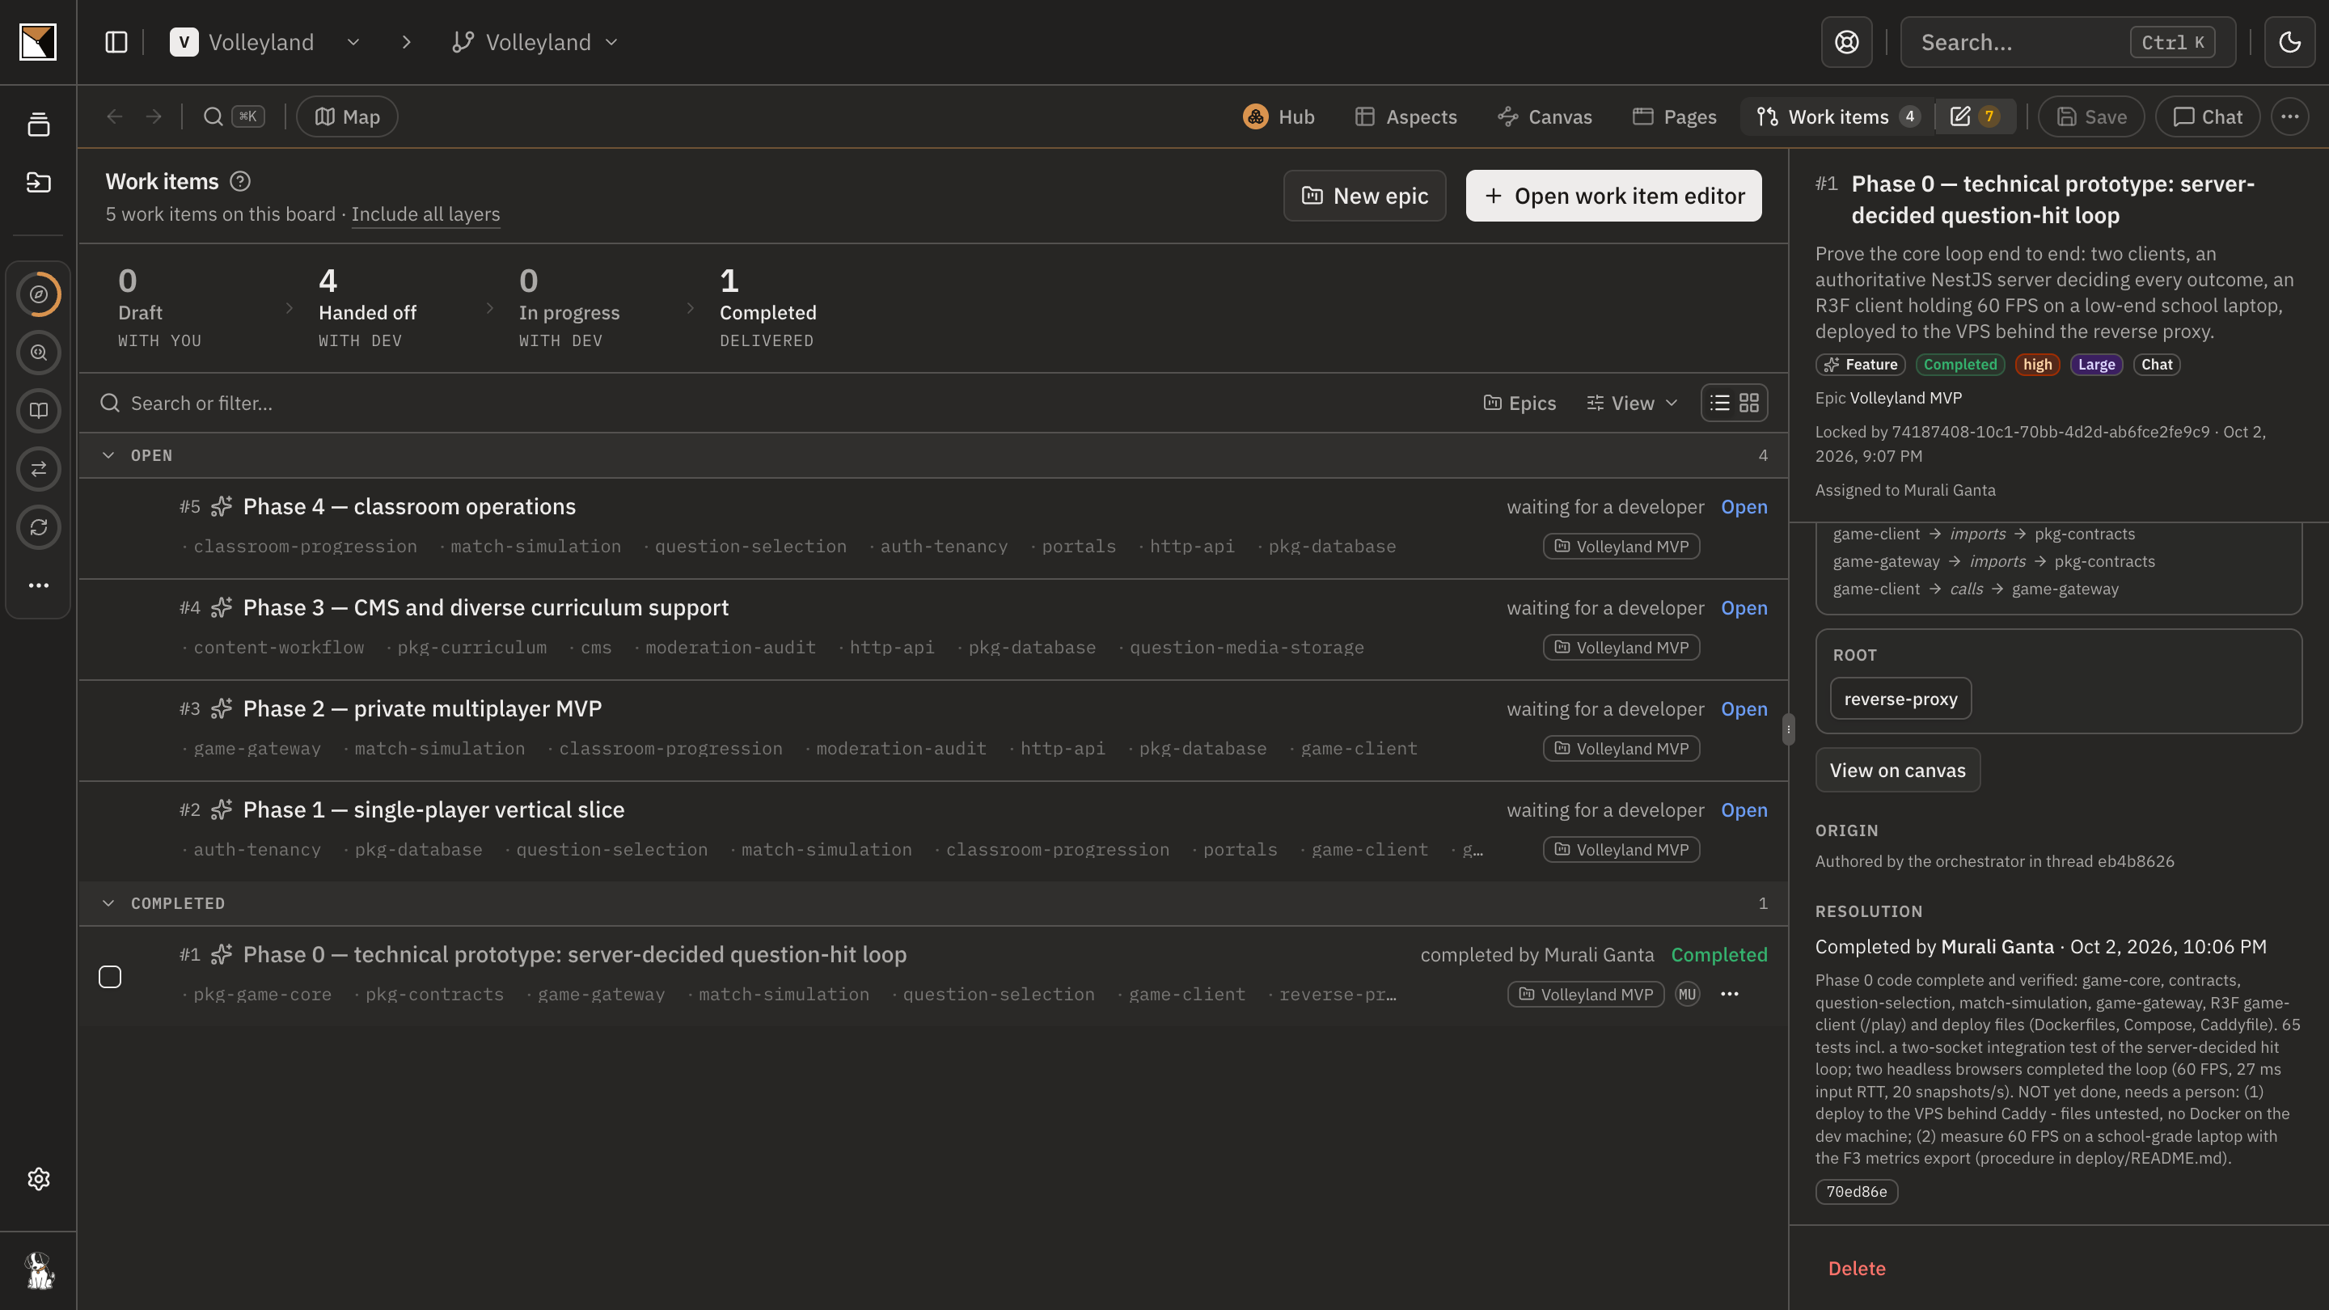Click the detail panel resize handle
Image resolution: width=2329 pixels, height=1310 pixels.
(1788, 729)
